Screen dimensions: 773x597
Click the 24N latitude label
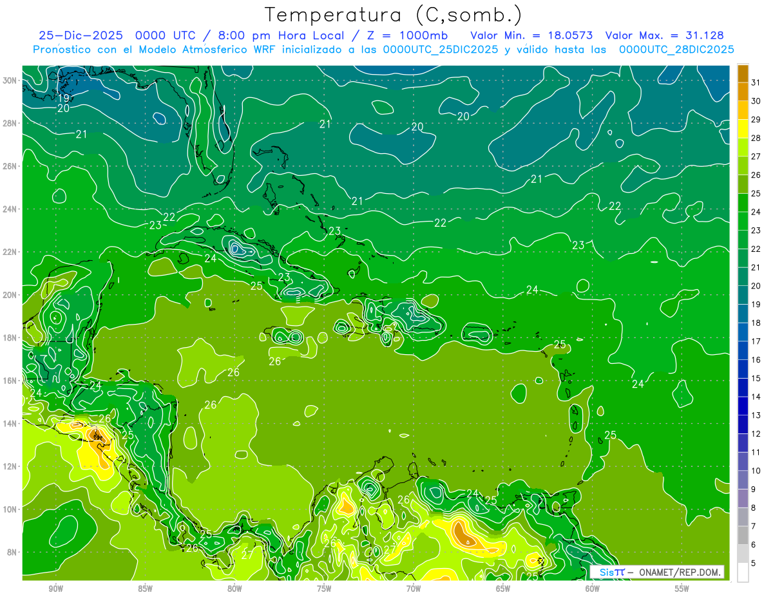[11, 209]
